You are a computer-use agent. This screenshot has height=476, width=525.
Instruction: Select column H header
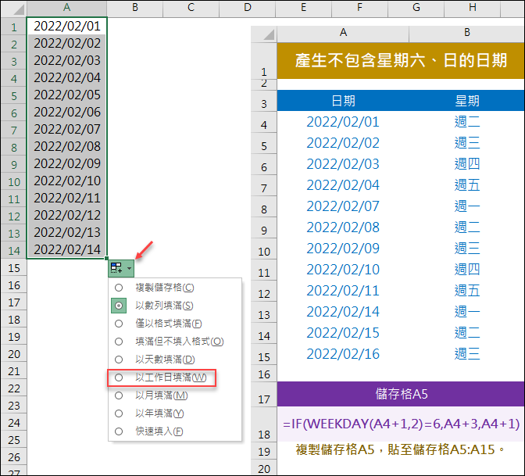coord(472,8)
